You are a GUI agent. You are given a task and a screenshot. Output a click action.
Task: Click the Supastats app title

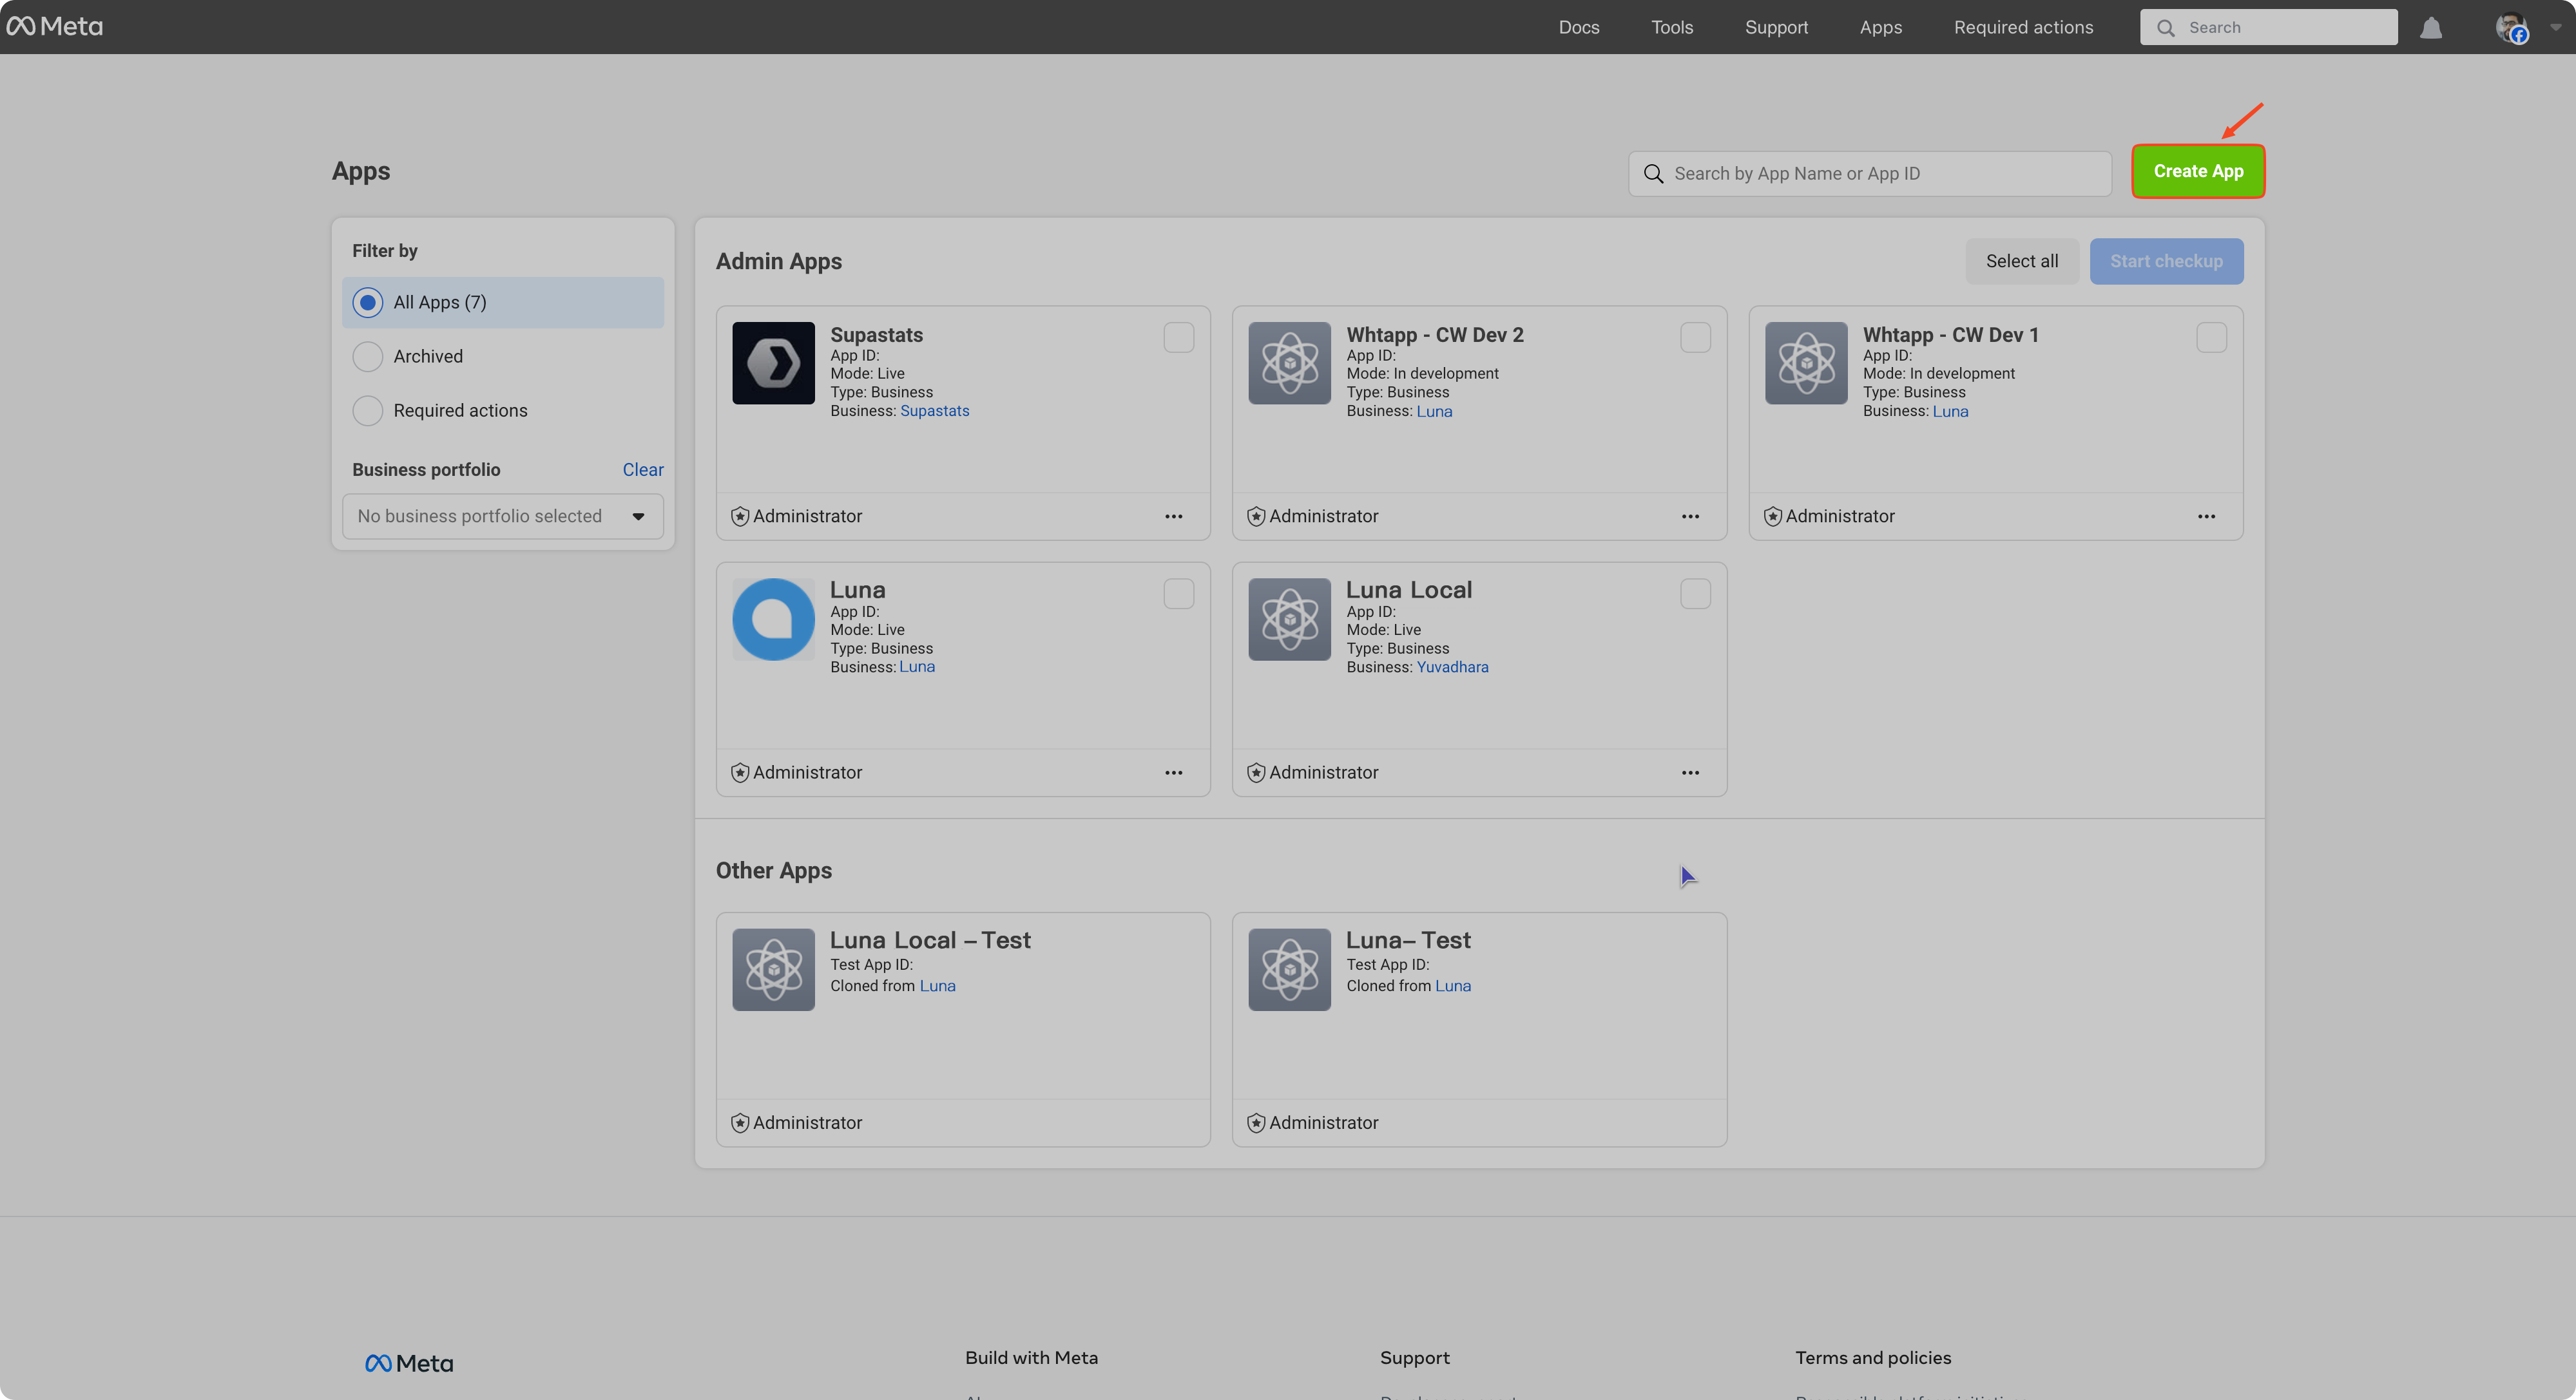click(876, 335)
